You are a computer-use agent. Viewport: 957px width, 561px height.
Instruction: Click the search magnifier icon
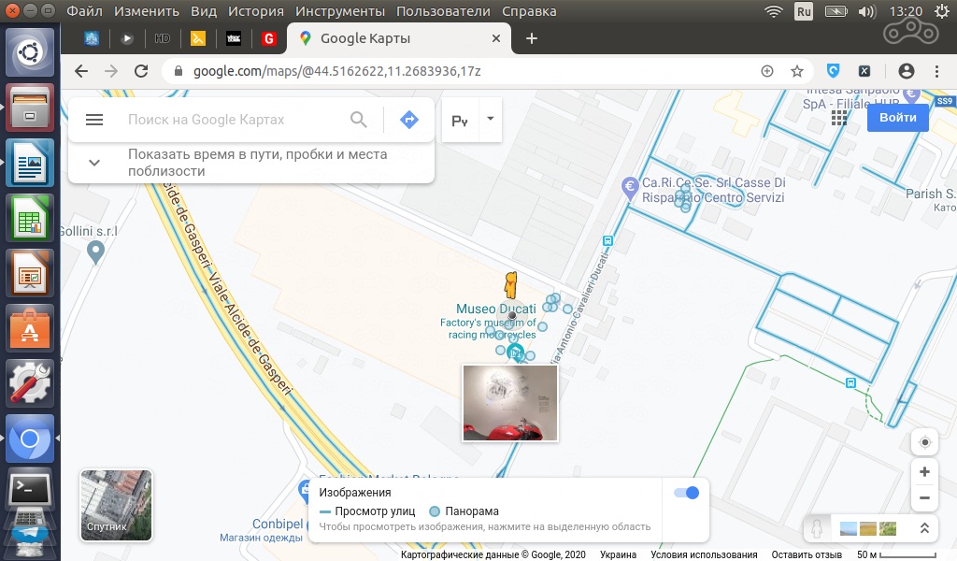359,120
